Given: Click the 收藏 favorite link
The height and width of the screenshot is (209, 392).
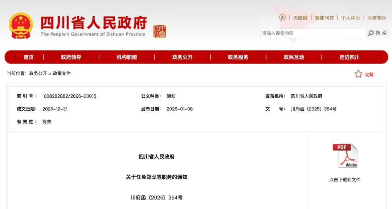Looking at the screenshot, I should (369, 74).
